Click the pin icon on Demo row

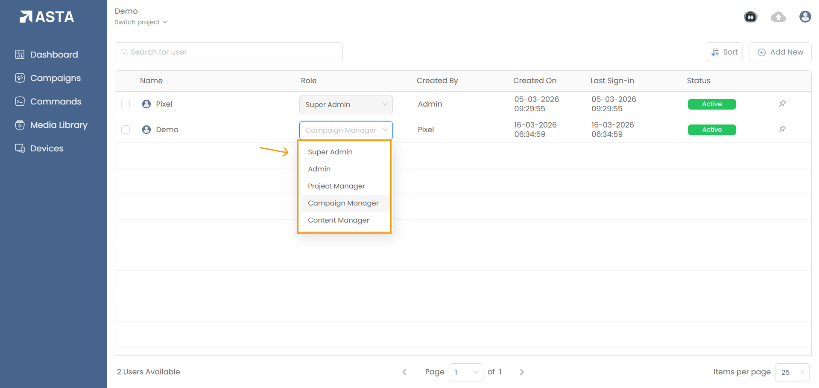[782, 129]
